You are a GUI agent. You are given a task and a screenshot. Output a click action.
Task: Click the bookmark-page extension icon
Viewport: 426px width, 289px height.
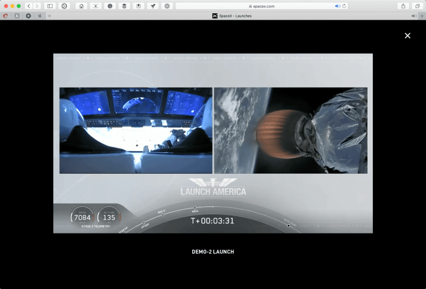pyautogui.click(x=138, y=6)
